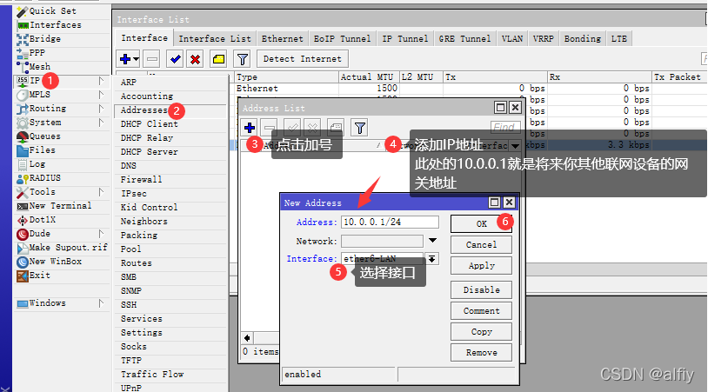Click the Address field containing 10.0.0.1/24
The height and width of the screenshot is (392, 708).
(x=390, y=222)
